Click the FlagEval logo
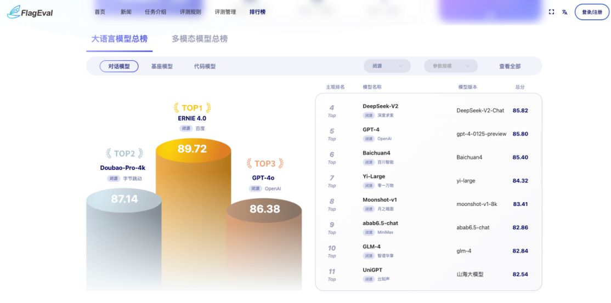This screenshot has height=303, width=611. 30,12
